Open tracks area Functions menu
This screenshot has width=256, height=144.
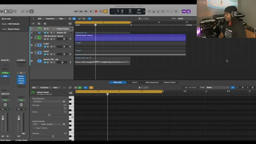[x=51, y=19]
